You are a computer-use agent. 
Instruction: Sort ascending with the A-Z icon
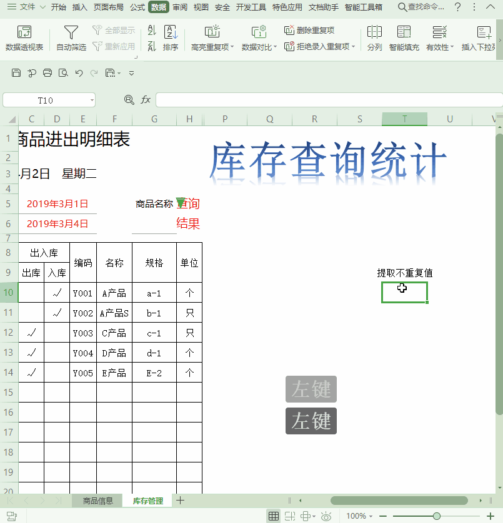[152, 31]
